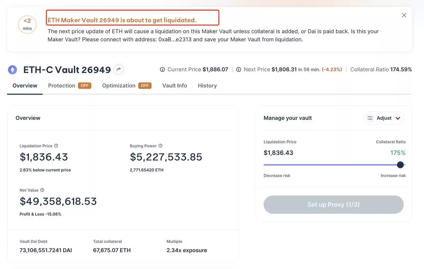
Task: Click the OFF badge beside Protection
Action: [85, 86]
